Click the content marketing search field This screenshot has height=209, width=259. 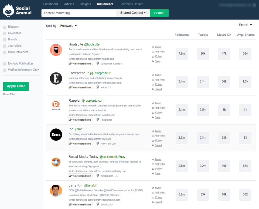(x=78, y=13)
